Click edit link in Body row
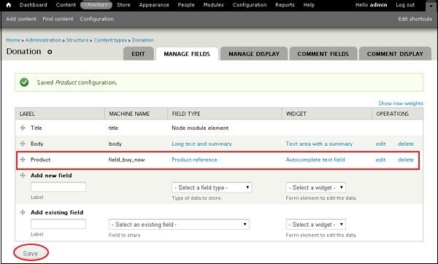Viewport: 438px width, 264px height. pos(381,144)
